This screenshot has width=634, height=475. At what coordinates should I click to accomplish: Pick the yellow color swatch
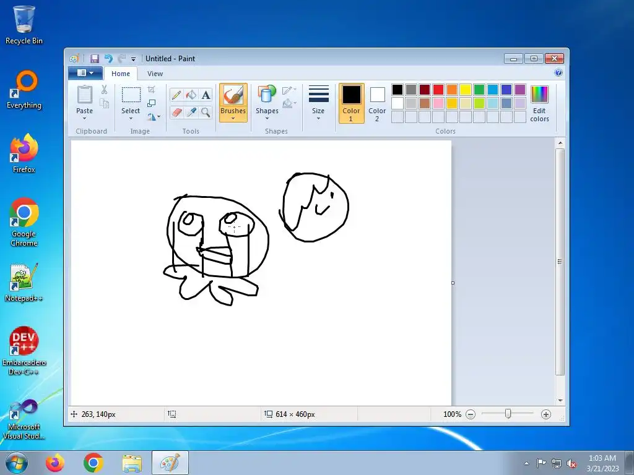tap(466, 90)
